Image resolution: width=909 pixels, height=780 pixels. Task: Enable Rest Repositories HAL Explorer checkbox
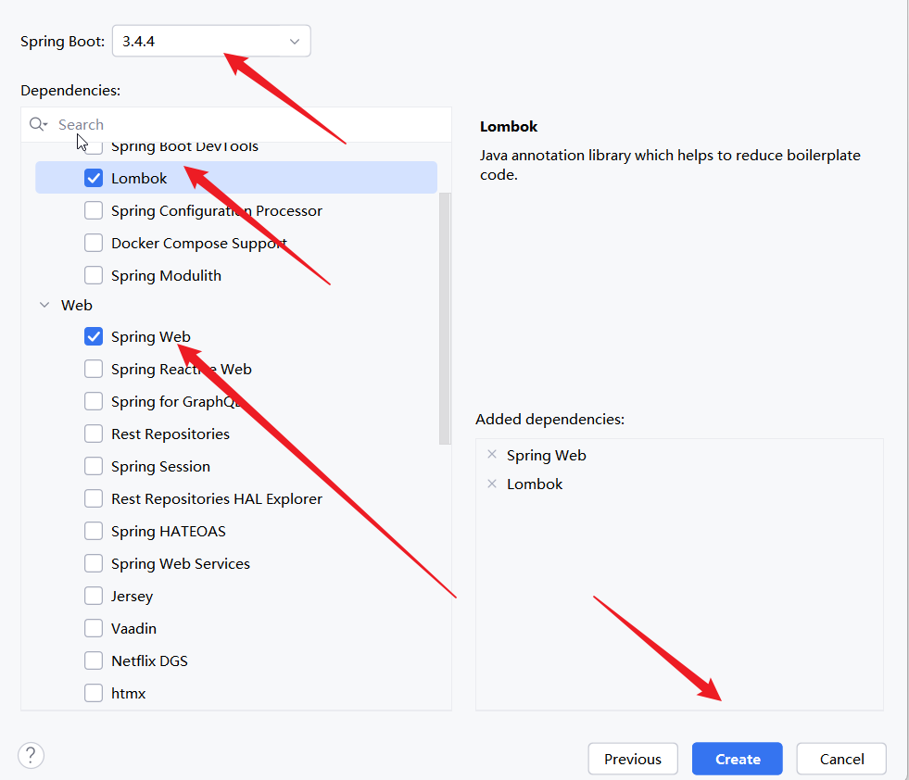click(94, 499)
